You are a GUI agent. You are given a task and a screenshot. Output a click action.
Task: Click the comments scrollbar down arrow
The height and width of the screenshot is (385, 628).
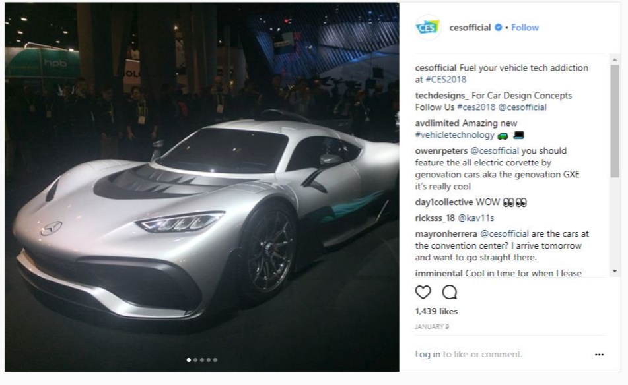[x=615, y=271]
